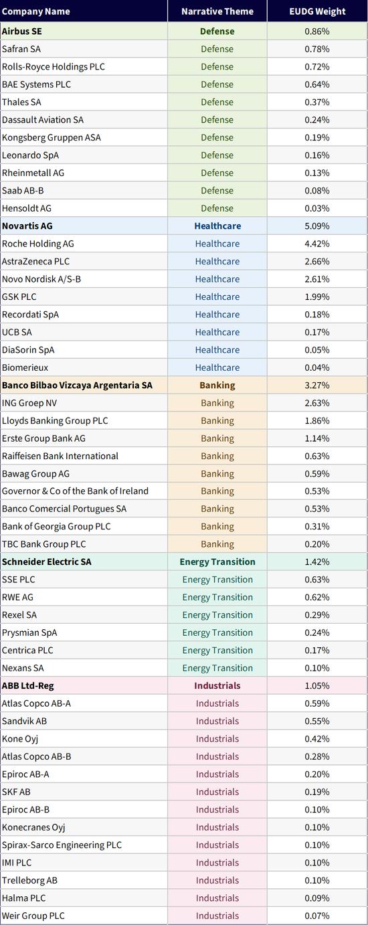Select the ABB Ltd-Reg company cell

click(84, 686)
